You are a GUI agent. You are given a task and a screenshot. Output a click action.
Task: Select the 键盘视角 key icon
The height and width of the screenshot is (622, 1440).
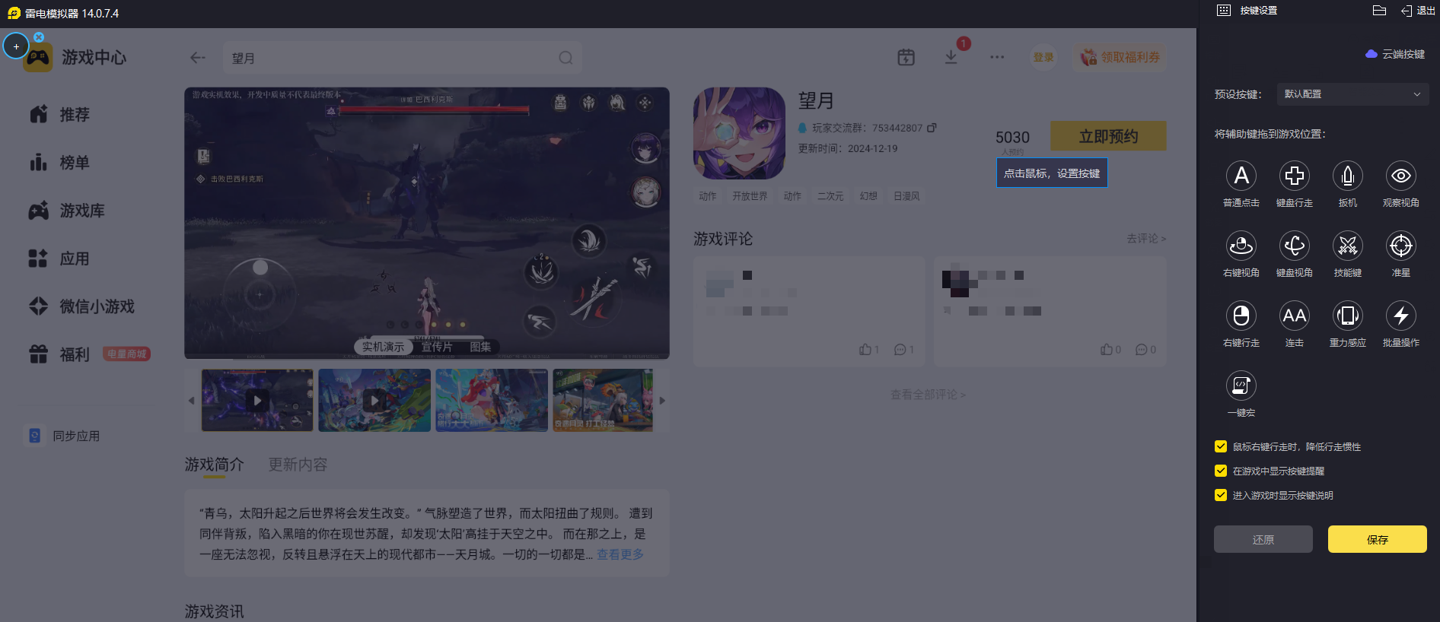point(1295,246)
